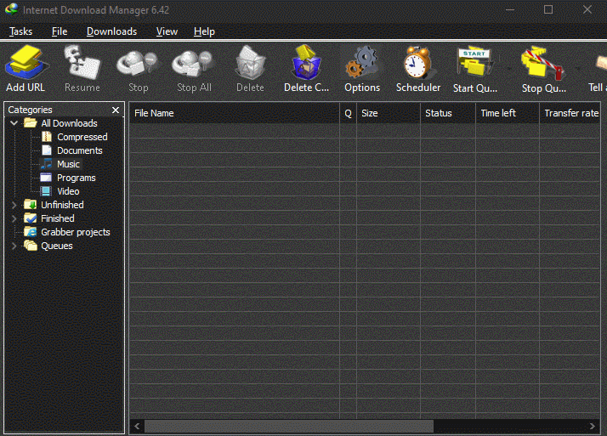Sort by the Status column header
607x436 pixels.
(448, 113)
